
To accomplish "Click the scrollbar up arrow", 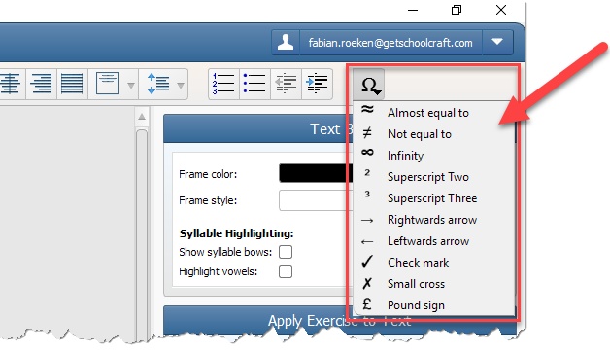I will (142, 117).
